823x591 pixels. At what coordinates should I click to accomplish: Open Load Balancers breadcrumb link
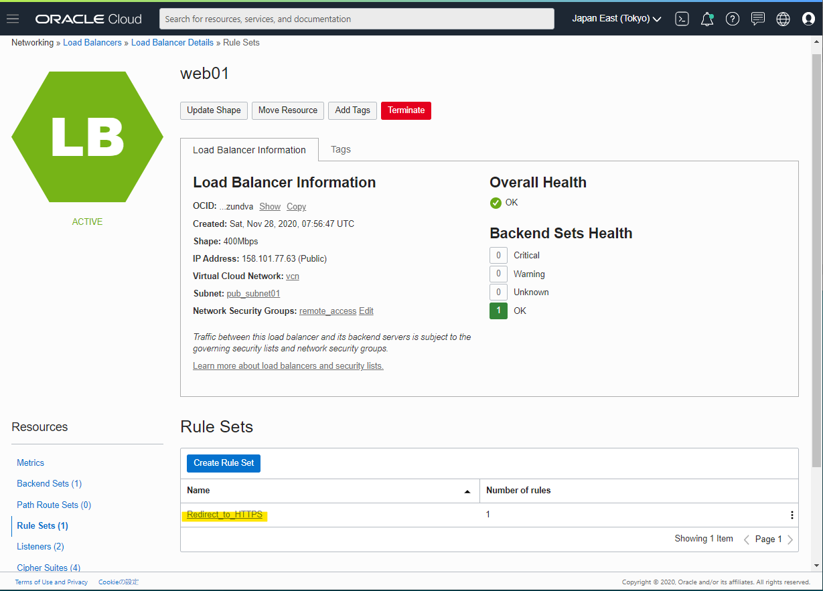pyautogui.click(x=92, y=43)
